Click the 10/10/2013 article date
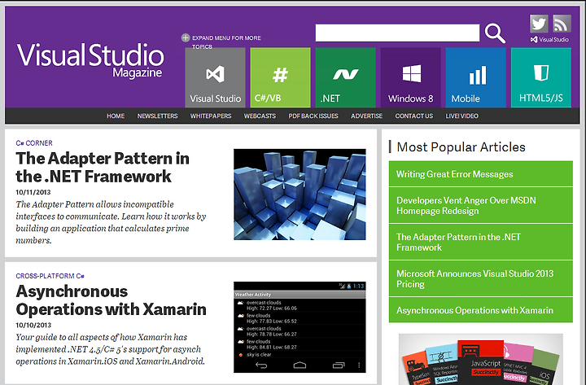586x385 pixels. (33, 325)
